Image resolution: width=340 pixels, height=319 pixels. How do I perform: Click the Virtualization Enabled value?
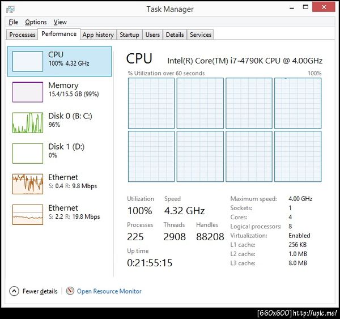click(x=299, y=236)
